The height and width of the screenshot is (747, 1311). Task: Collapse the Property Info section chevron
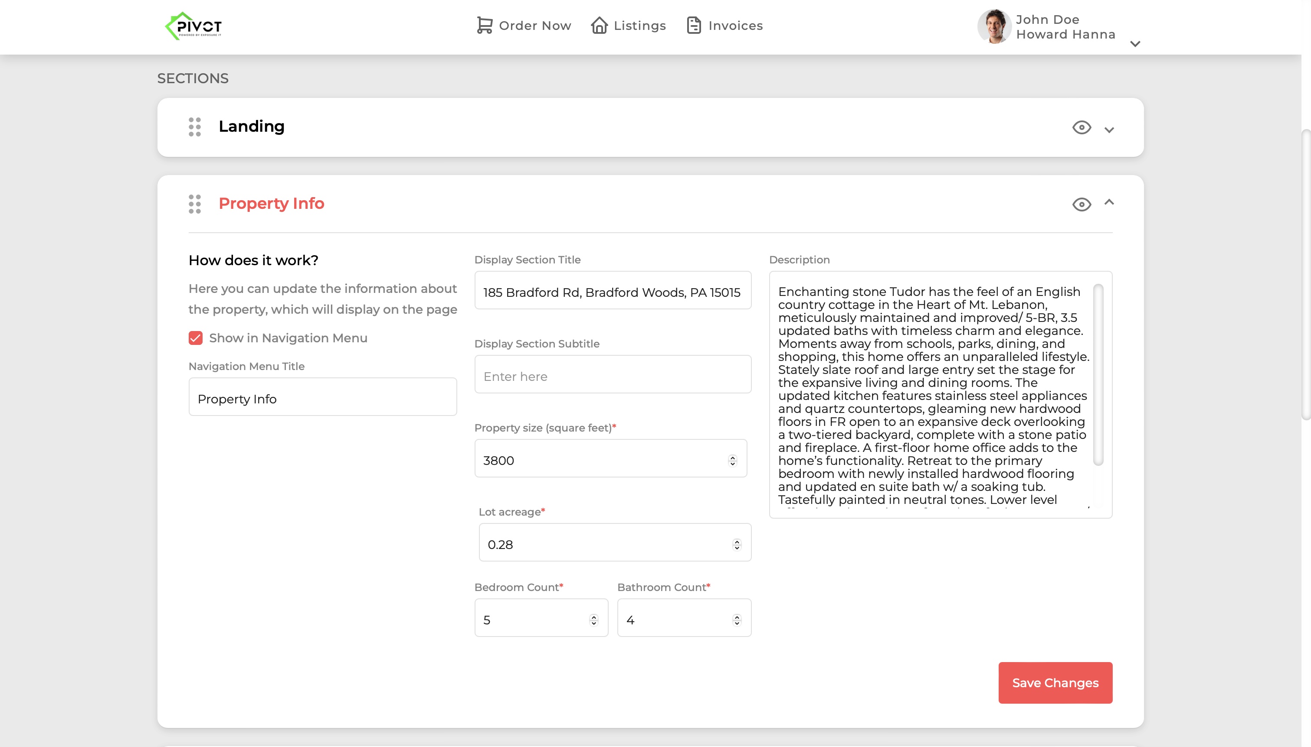[x=1109, y=202]
